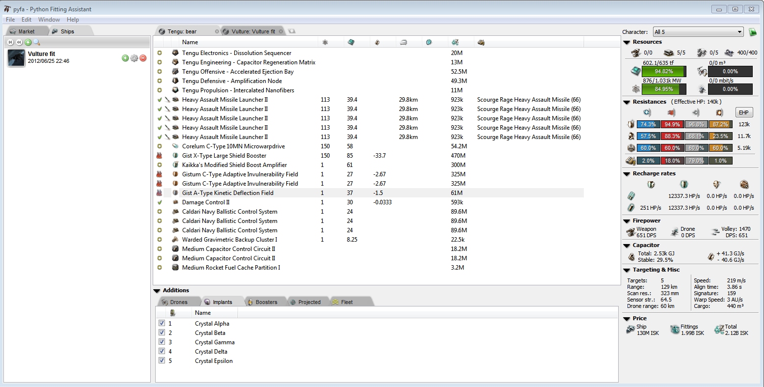The height and width of the screenshot is (387, 764).
Task: Open the Help menu
Action: (73, 20)
